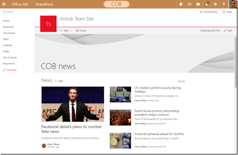
Task: Click 'Published 6:43 PM' status text
Action: (210, 31)
